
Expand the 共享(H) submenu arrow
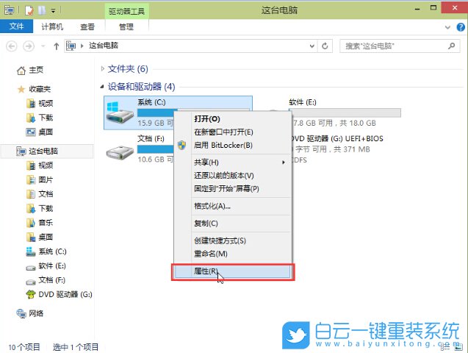284,163
